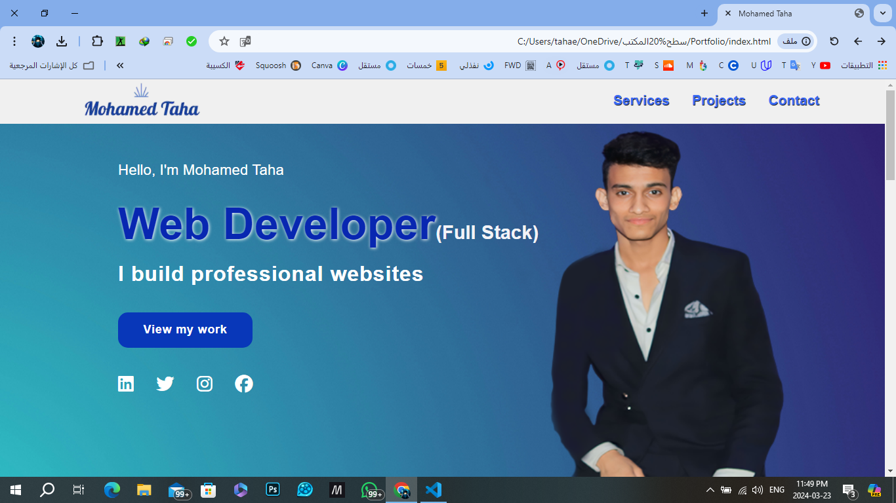Image resolution: width=896 pixels, height=503 pixels.
Task: Open the LinkedIn social icon
Action: point(126,384)
